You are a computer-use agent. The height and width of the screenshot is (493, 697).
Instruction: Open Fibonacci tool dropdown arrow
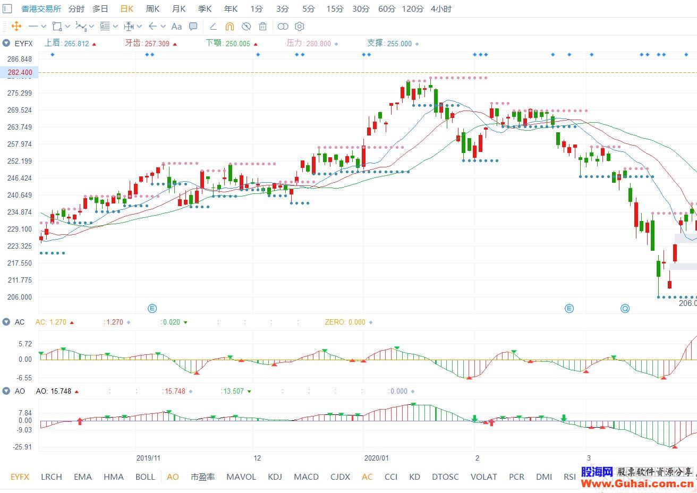pos(115,26)
